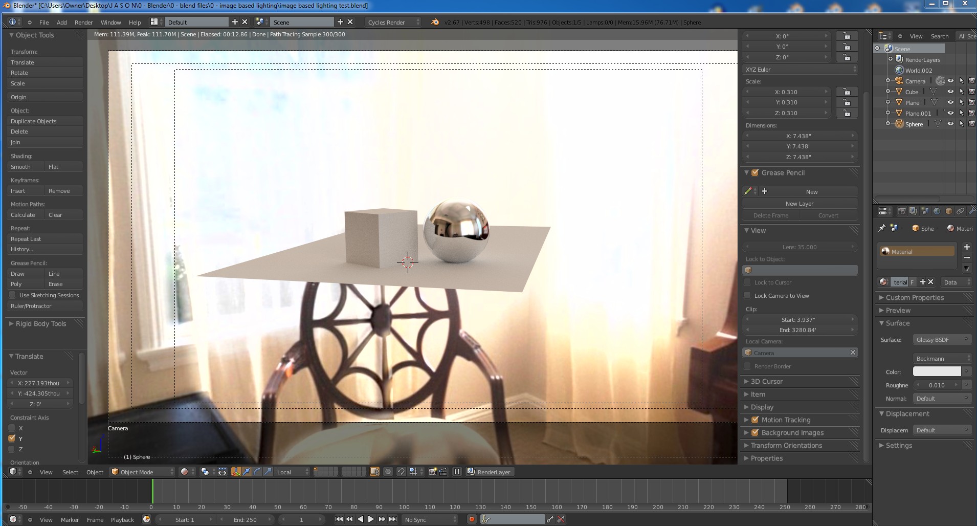Play animation forward in timeline
977x526 pixels.
pos(371,519)
